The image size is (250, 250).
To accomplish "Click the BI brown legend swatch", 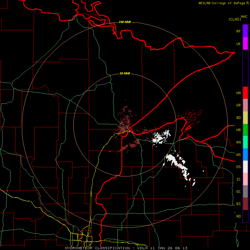I will point(245,204).
